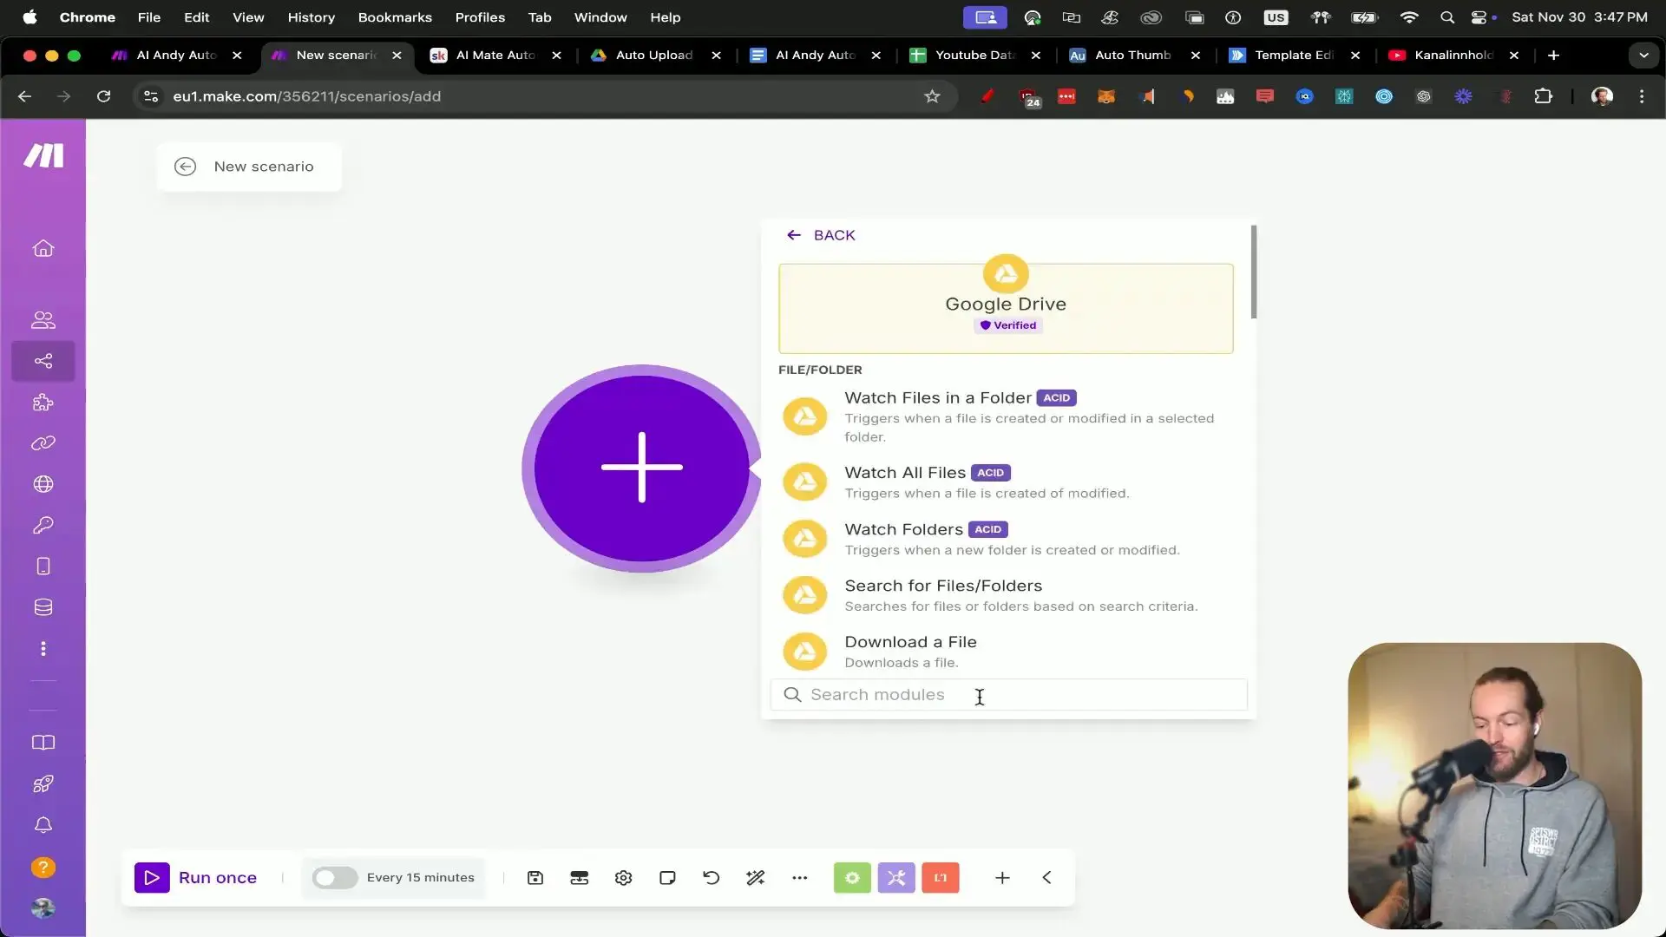Image resolution: width=1666 pixels, height=937 pixels.
Task: Switch to the Youtube Data browser tab
Action: point(974,56)
